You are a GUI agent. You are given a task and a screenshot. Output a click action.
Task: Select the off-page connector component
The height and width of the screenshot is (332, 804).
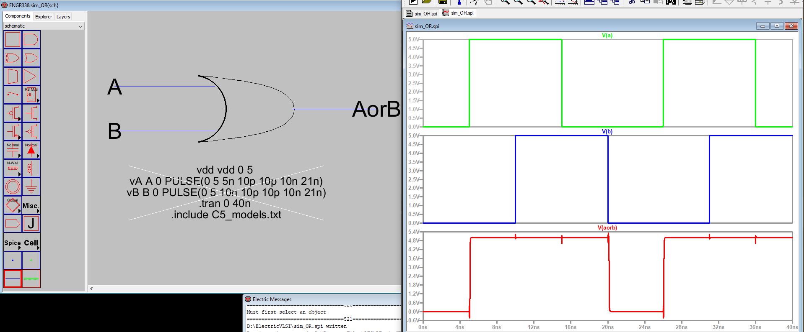click(x=13, y=224)
